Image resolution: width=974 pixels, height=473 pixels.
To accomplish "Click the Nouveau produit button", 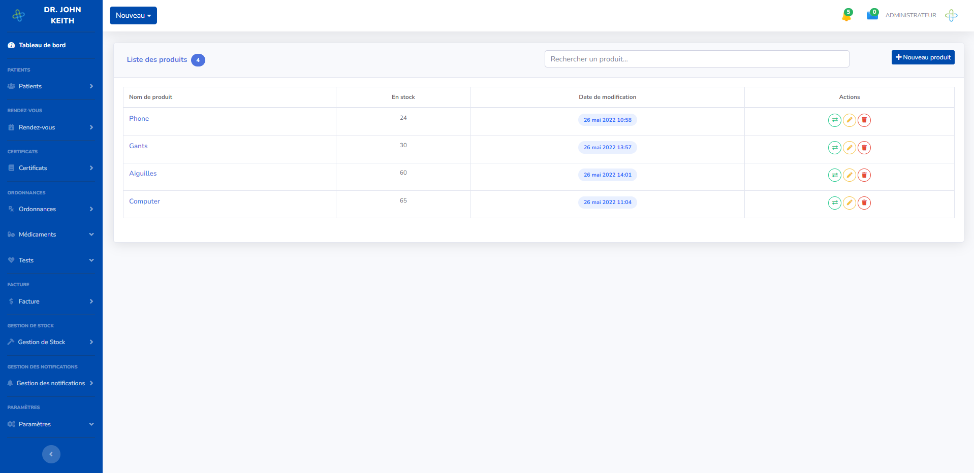I will pos(923,57).
